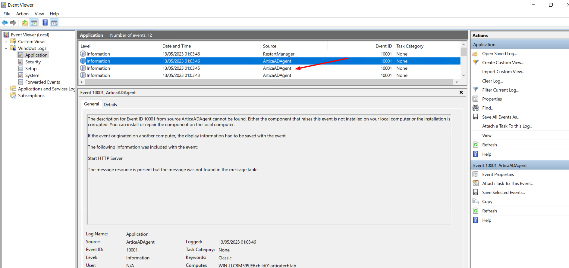Click the Back arrow toolbar icon

pyautogui.click(x=5, y=23)
